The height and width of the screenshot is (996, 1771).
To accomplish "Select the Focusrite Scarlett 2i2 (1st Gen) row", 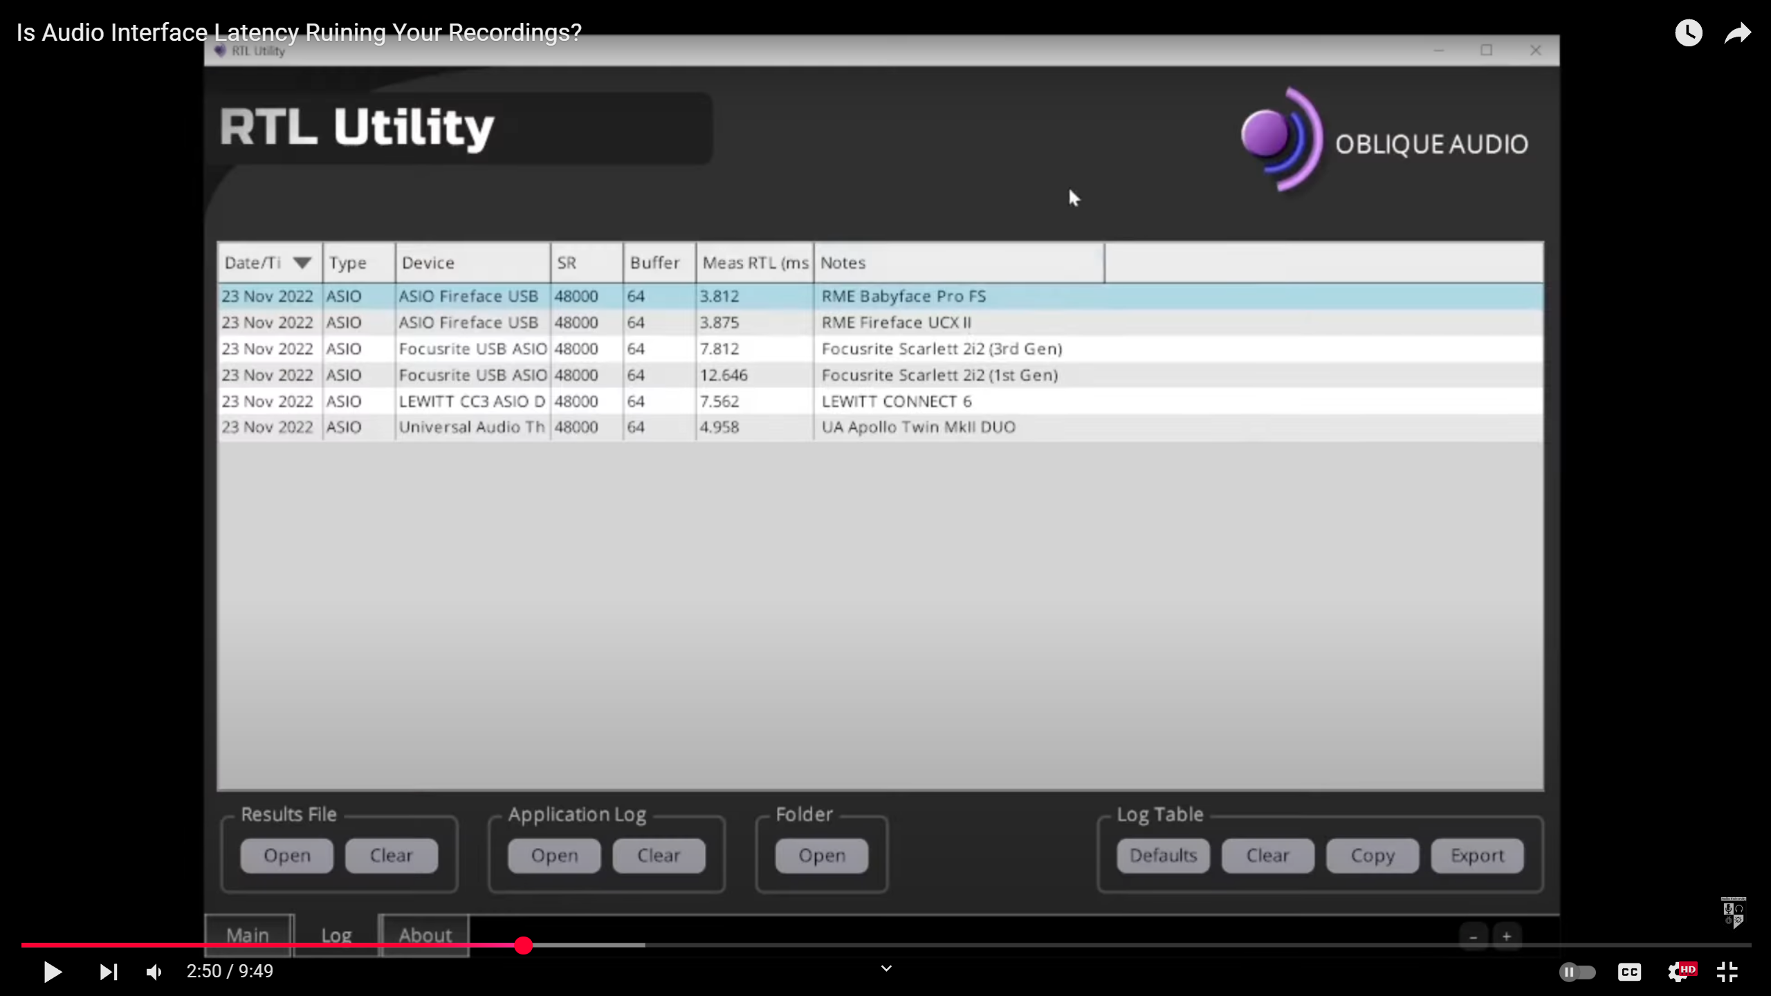I will (x=880, y=375).
